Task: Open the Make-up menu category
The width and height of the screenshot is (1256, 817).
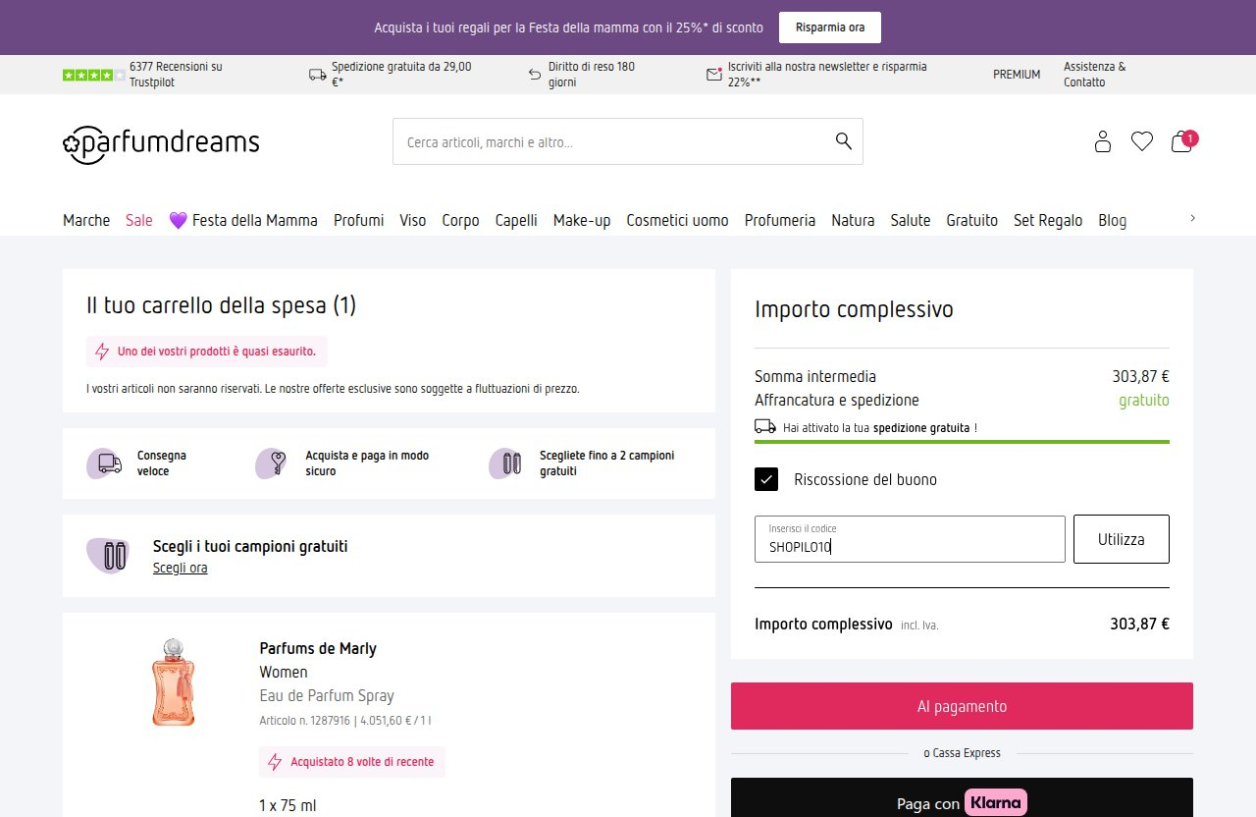Action: tap(582, 220)
